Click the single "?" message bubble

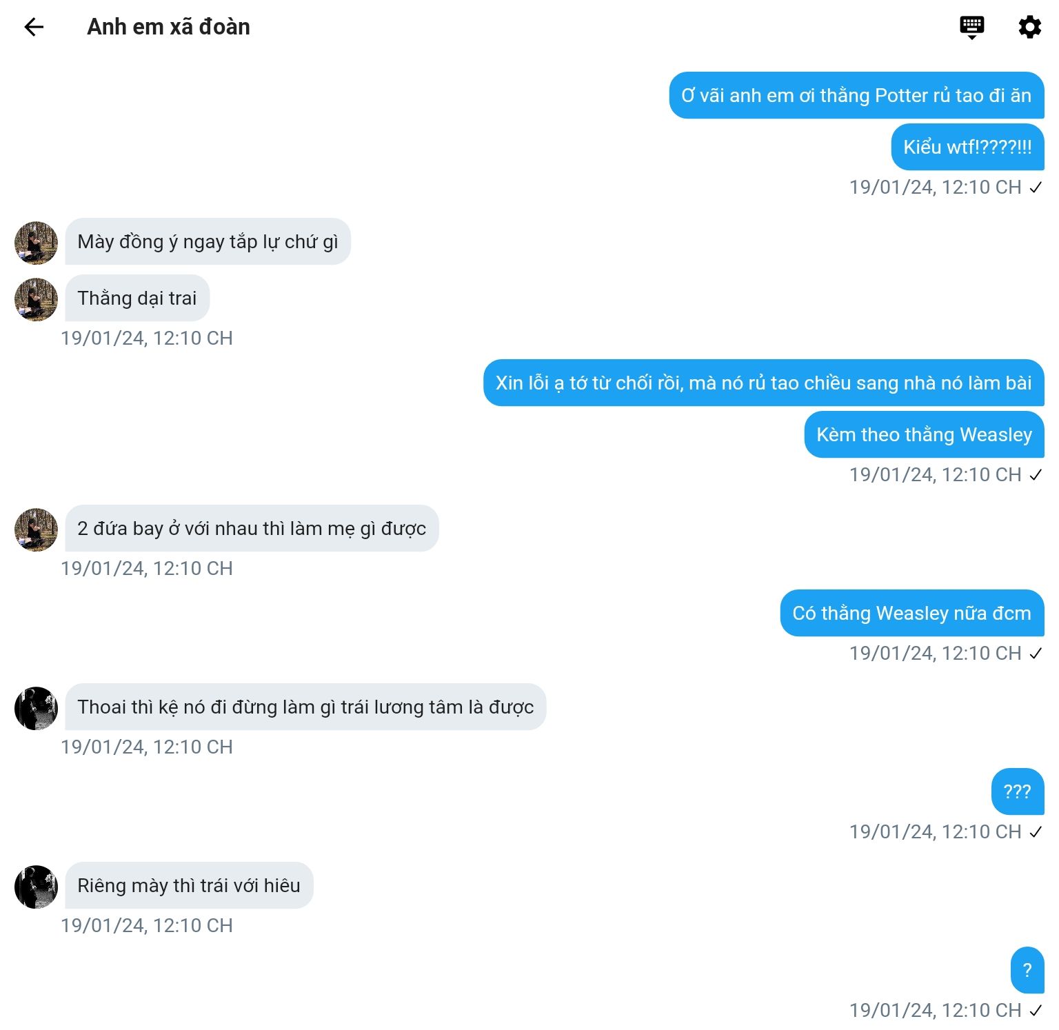click(1027, 970)
